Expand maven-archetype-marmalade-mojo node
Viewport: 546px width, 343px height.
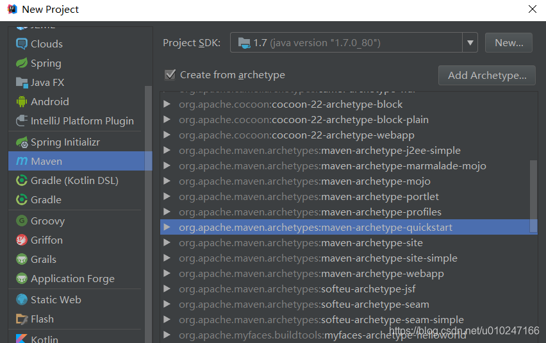point(167,166)
